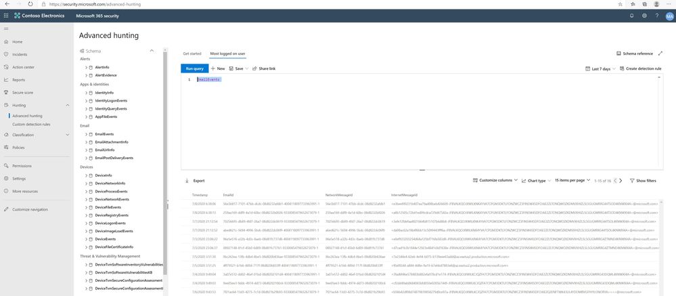Select DeviceProcessEvents table
Viewport: 676px width, 296px height.
point(111,191)
